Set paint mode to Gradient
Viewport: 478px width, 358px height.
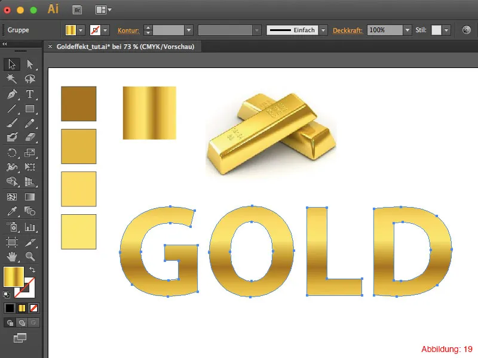pyautogui.click(x=22, y=308)
